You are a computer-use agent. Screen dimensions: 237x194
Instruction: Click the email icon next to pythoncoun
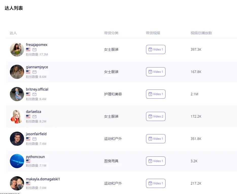[x=34, y=162]
